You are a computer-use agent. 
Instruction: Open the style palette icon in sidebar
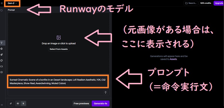click(x=2, y=61)
